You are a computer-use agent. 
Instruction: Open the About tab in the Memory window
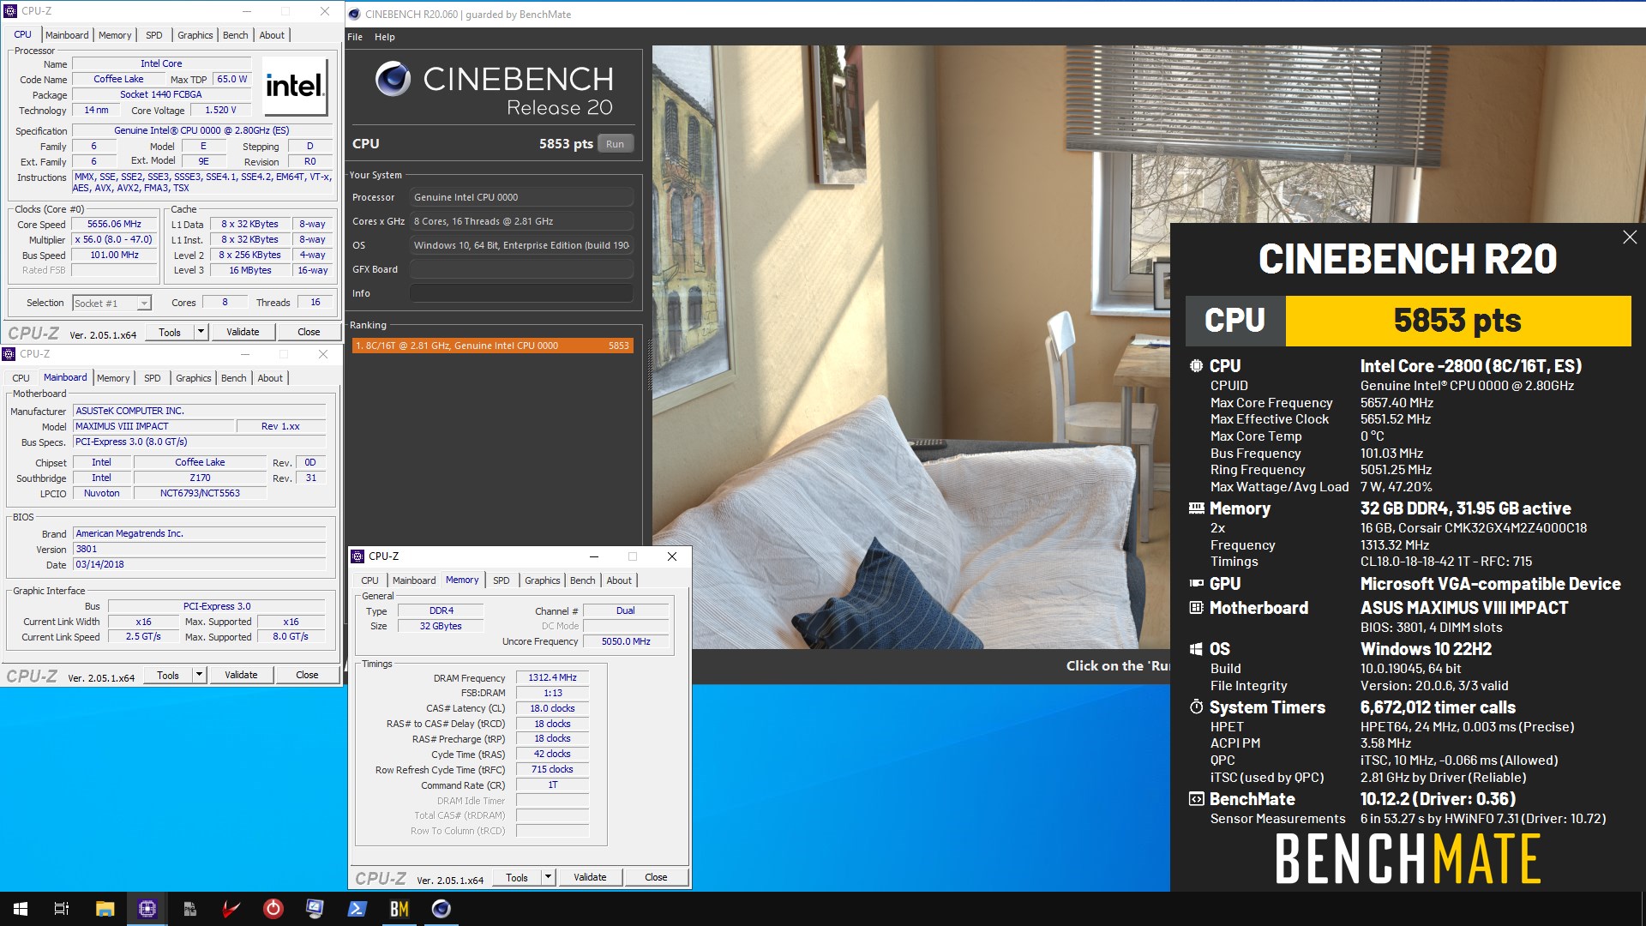619,580
